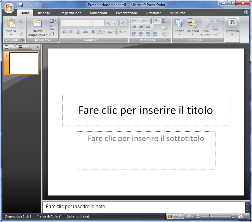The width and height of the screenshot is (252, 222).
Task: Open the Progettazione ribbon tab
Action: (70, 13)
